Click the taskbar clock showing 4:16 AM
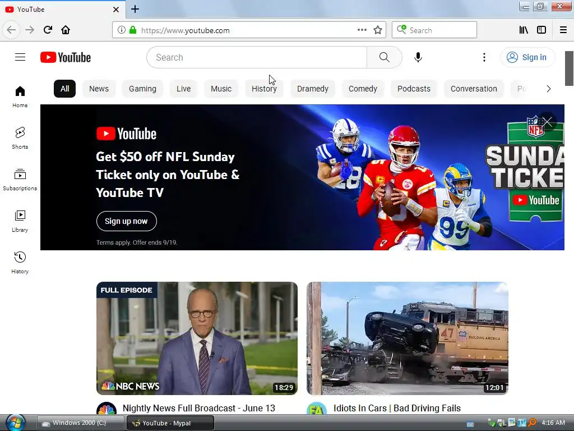The height and width of the screenshot is (431, 574). point(553,423)
